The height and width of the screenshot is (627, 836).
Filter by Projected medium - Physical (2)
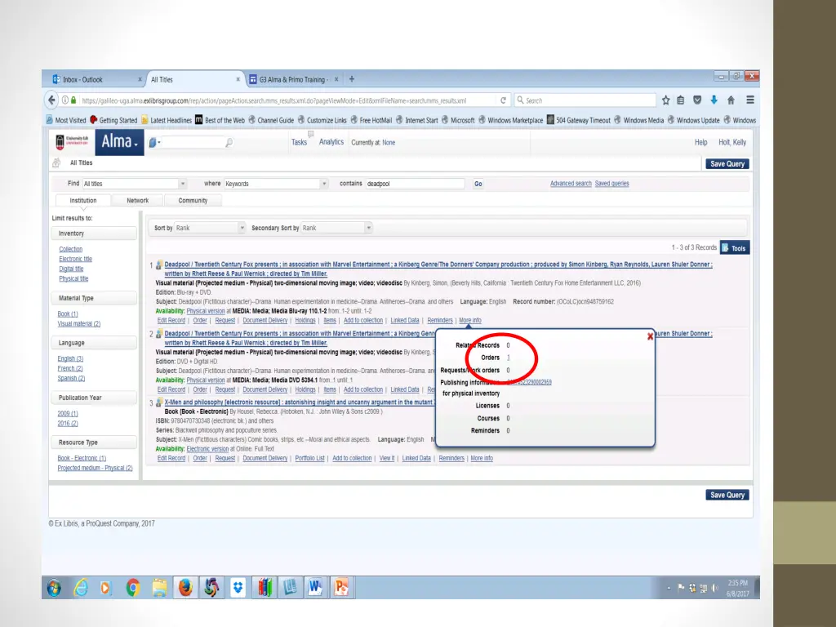(95, 468)
